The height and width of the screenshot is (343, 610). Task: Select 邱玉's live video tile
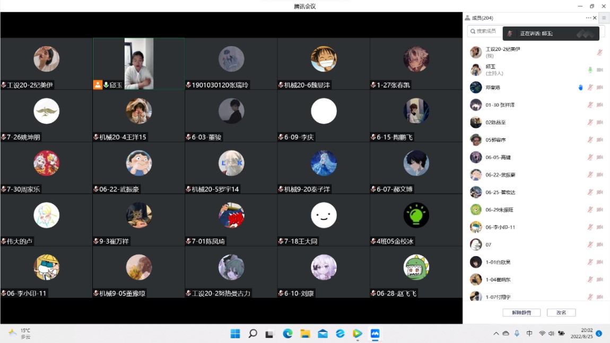coord(139,63)
